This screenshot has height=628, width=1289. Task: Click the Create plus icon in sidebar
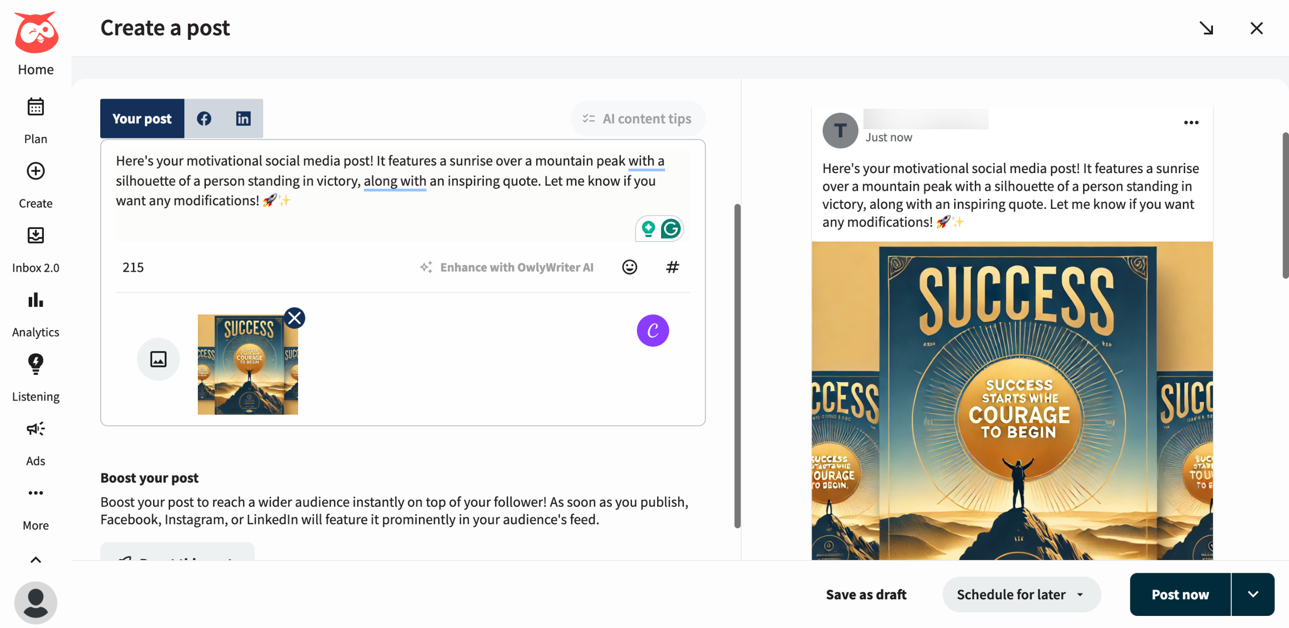point(35,172)
